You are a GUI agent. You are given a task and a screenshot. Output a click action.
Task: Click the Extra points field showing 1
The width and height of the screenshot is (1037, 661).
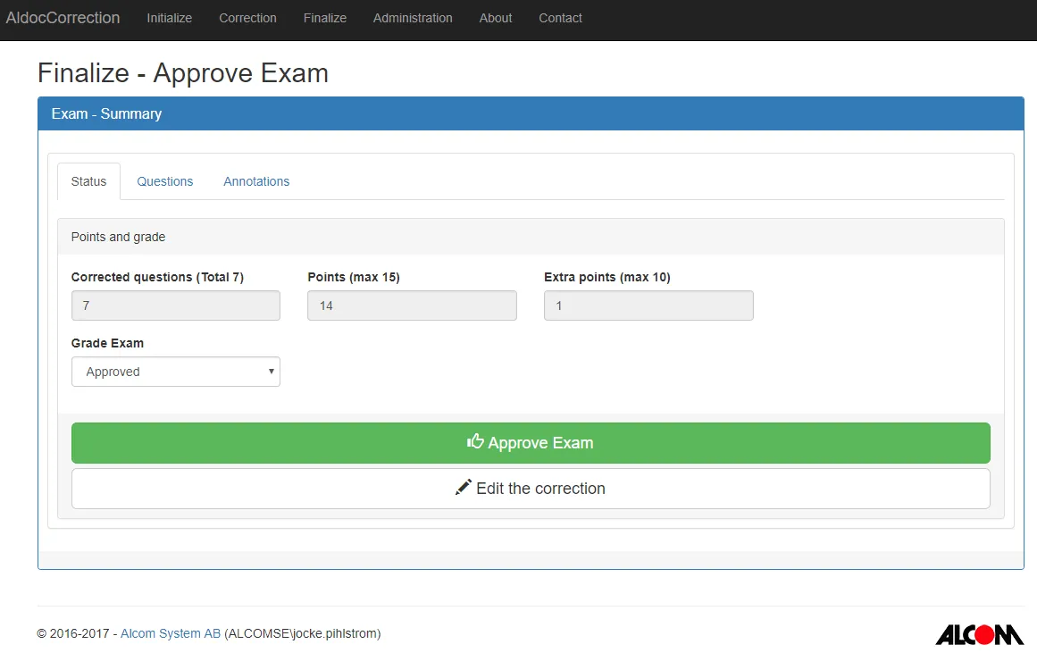tap(648, 305)
